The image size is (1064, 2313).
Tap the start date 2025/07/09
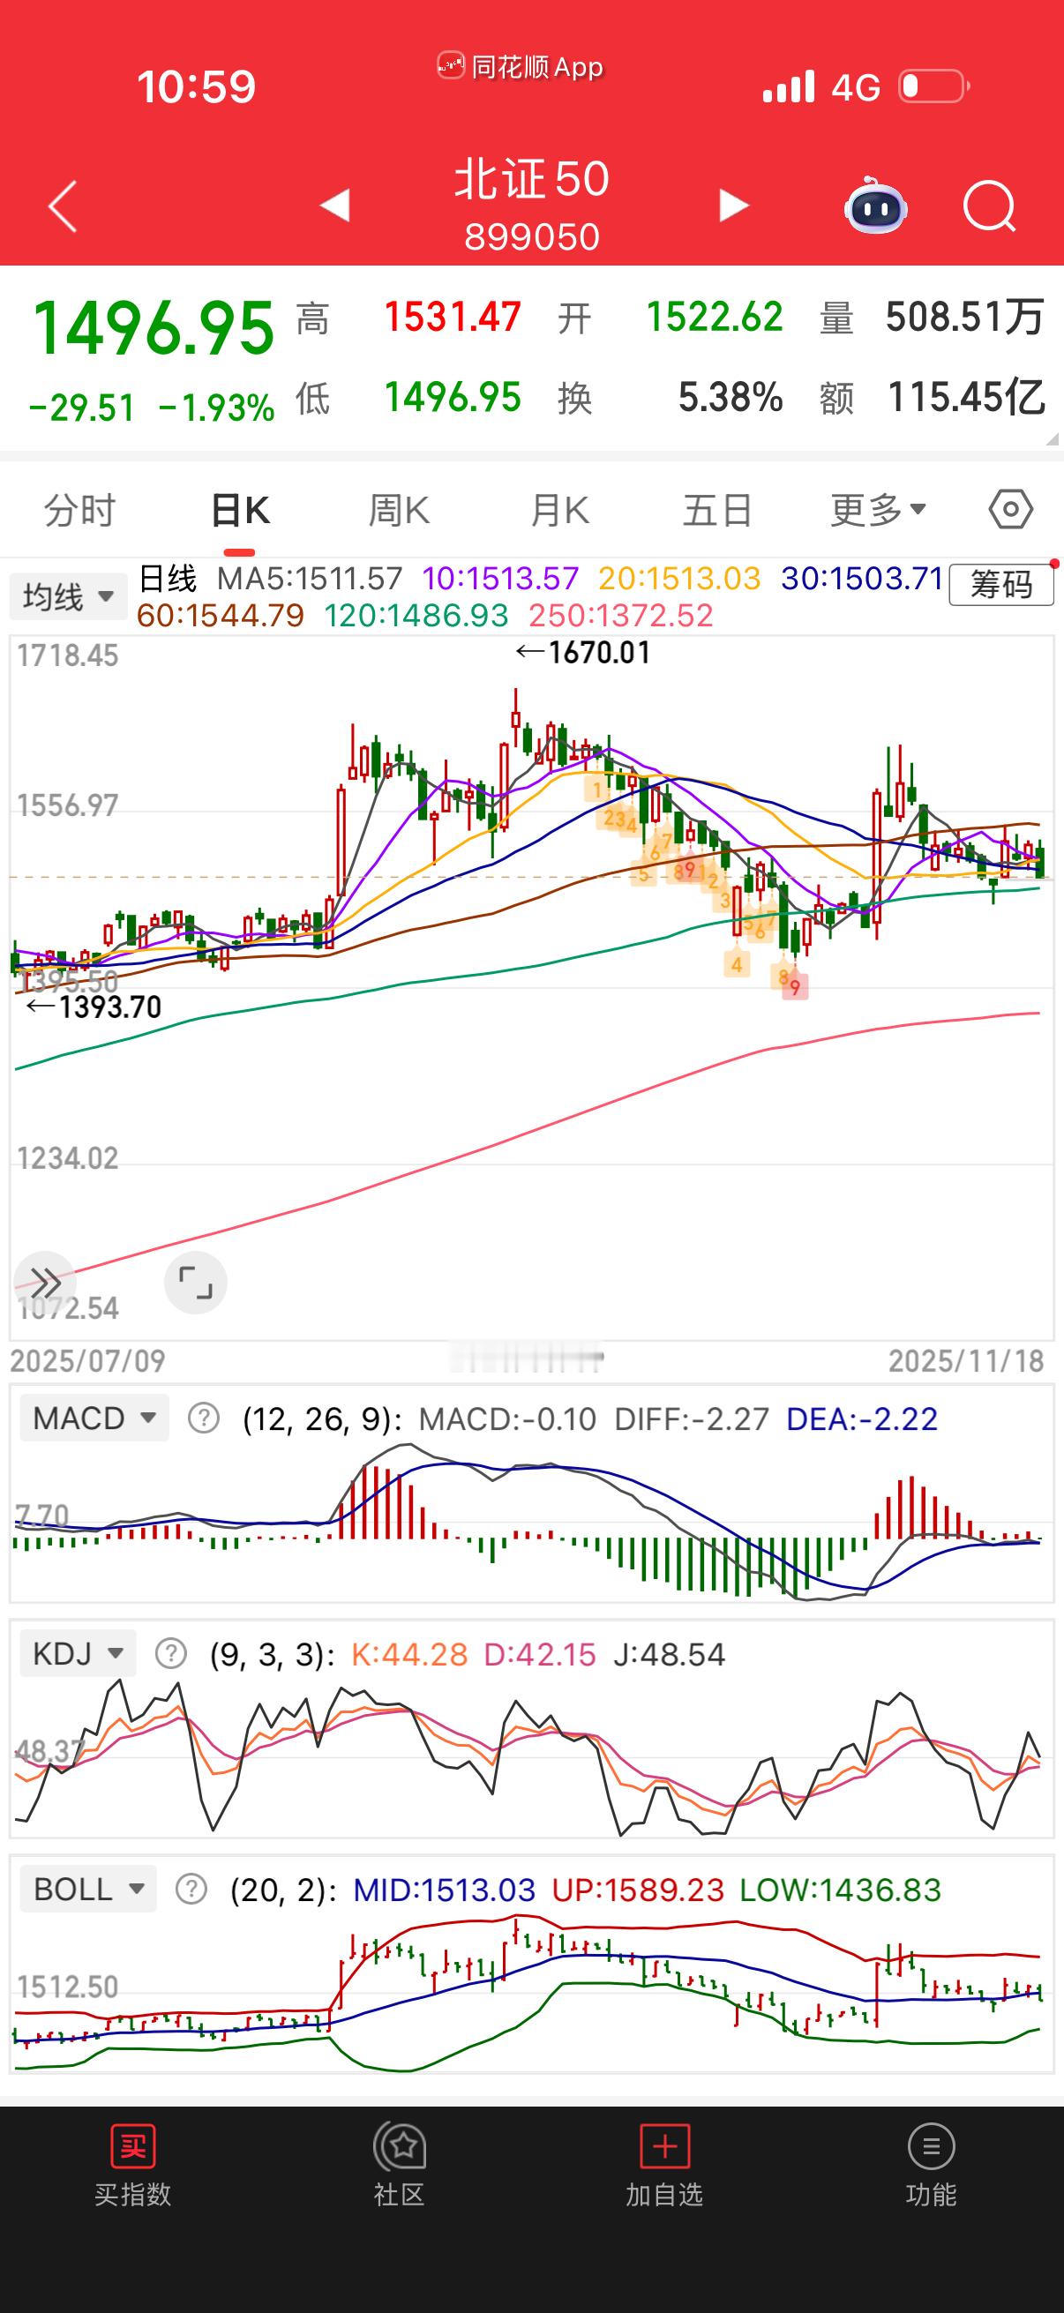(x=87, y=1360)
